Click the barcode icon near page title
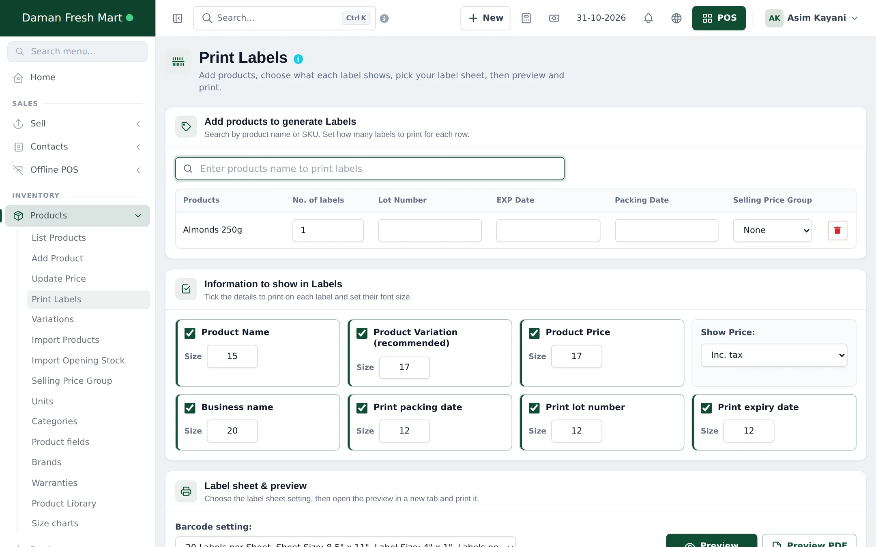Viewport: 876px width, 547px height. click(178, 62)
